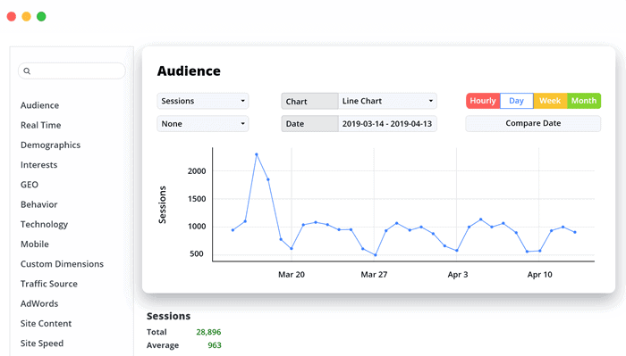Click the lowest data point at Mar 27
This screenshot has height=356, width=626.
[376, 255]
